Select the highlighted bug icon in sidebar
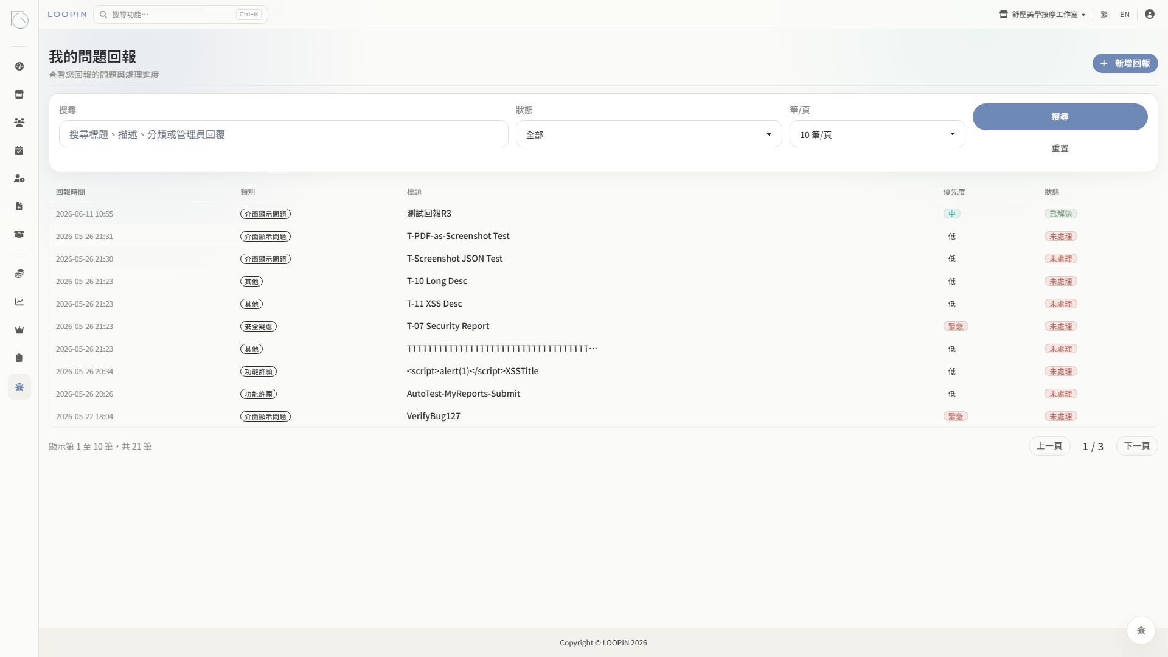 [19, 387]
